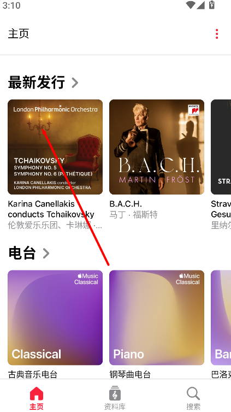Screen dimensions: 231x412
Task: Open the three-dot overflow menu
Action: tap(217, 34)
